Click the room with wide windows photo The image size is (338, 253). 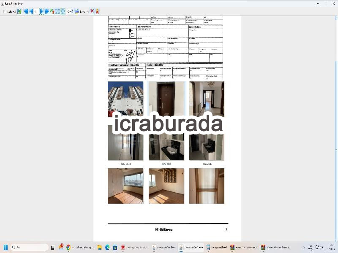point(125,186)
